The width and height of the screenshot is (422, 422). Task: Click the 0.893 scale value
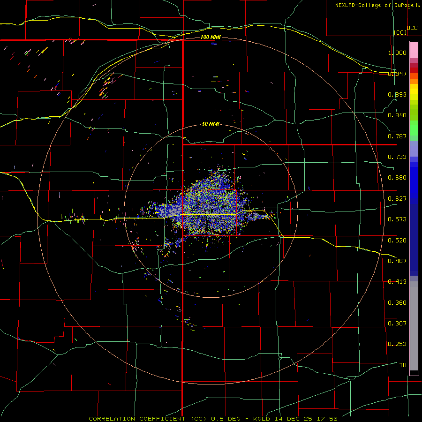397,94
